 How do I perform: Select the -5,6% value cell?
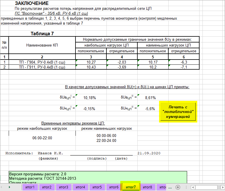[150, 109]
